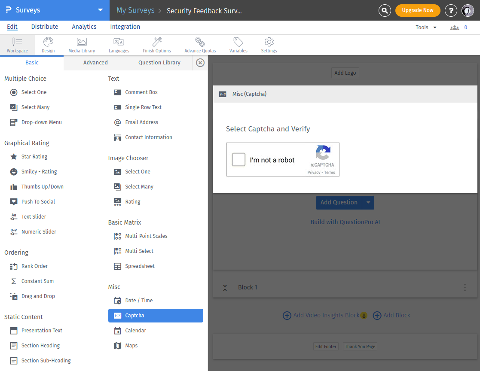Add a Comment Box question
480x371 pixels.
136,92
